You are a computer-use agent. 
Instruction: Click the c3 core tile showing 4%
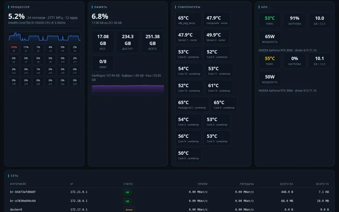[x=50, y=49]
